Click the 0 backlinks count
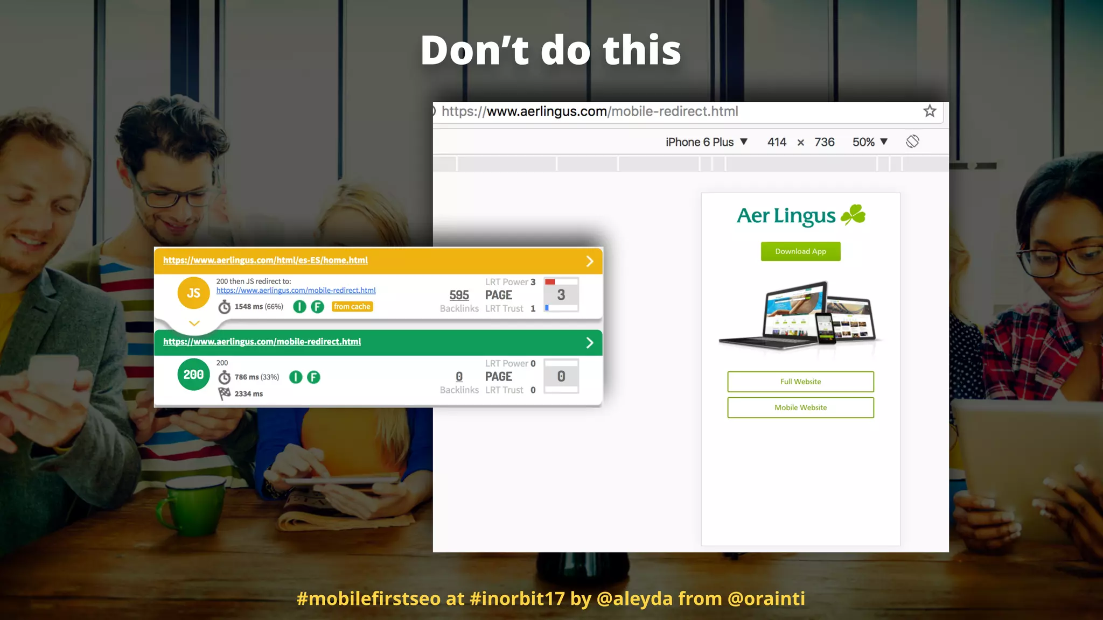 pos(459,377)
